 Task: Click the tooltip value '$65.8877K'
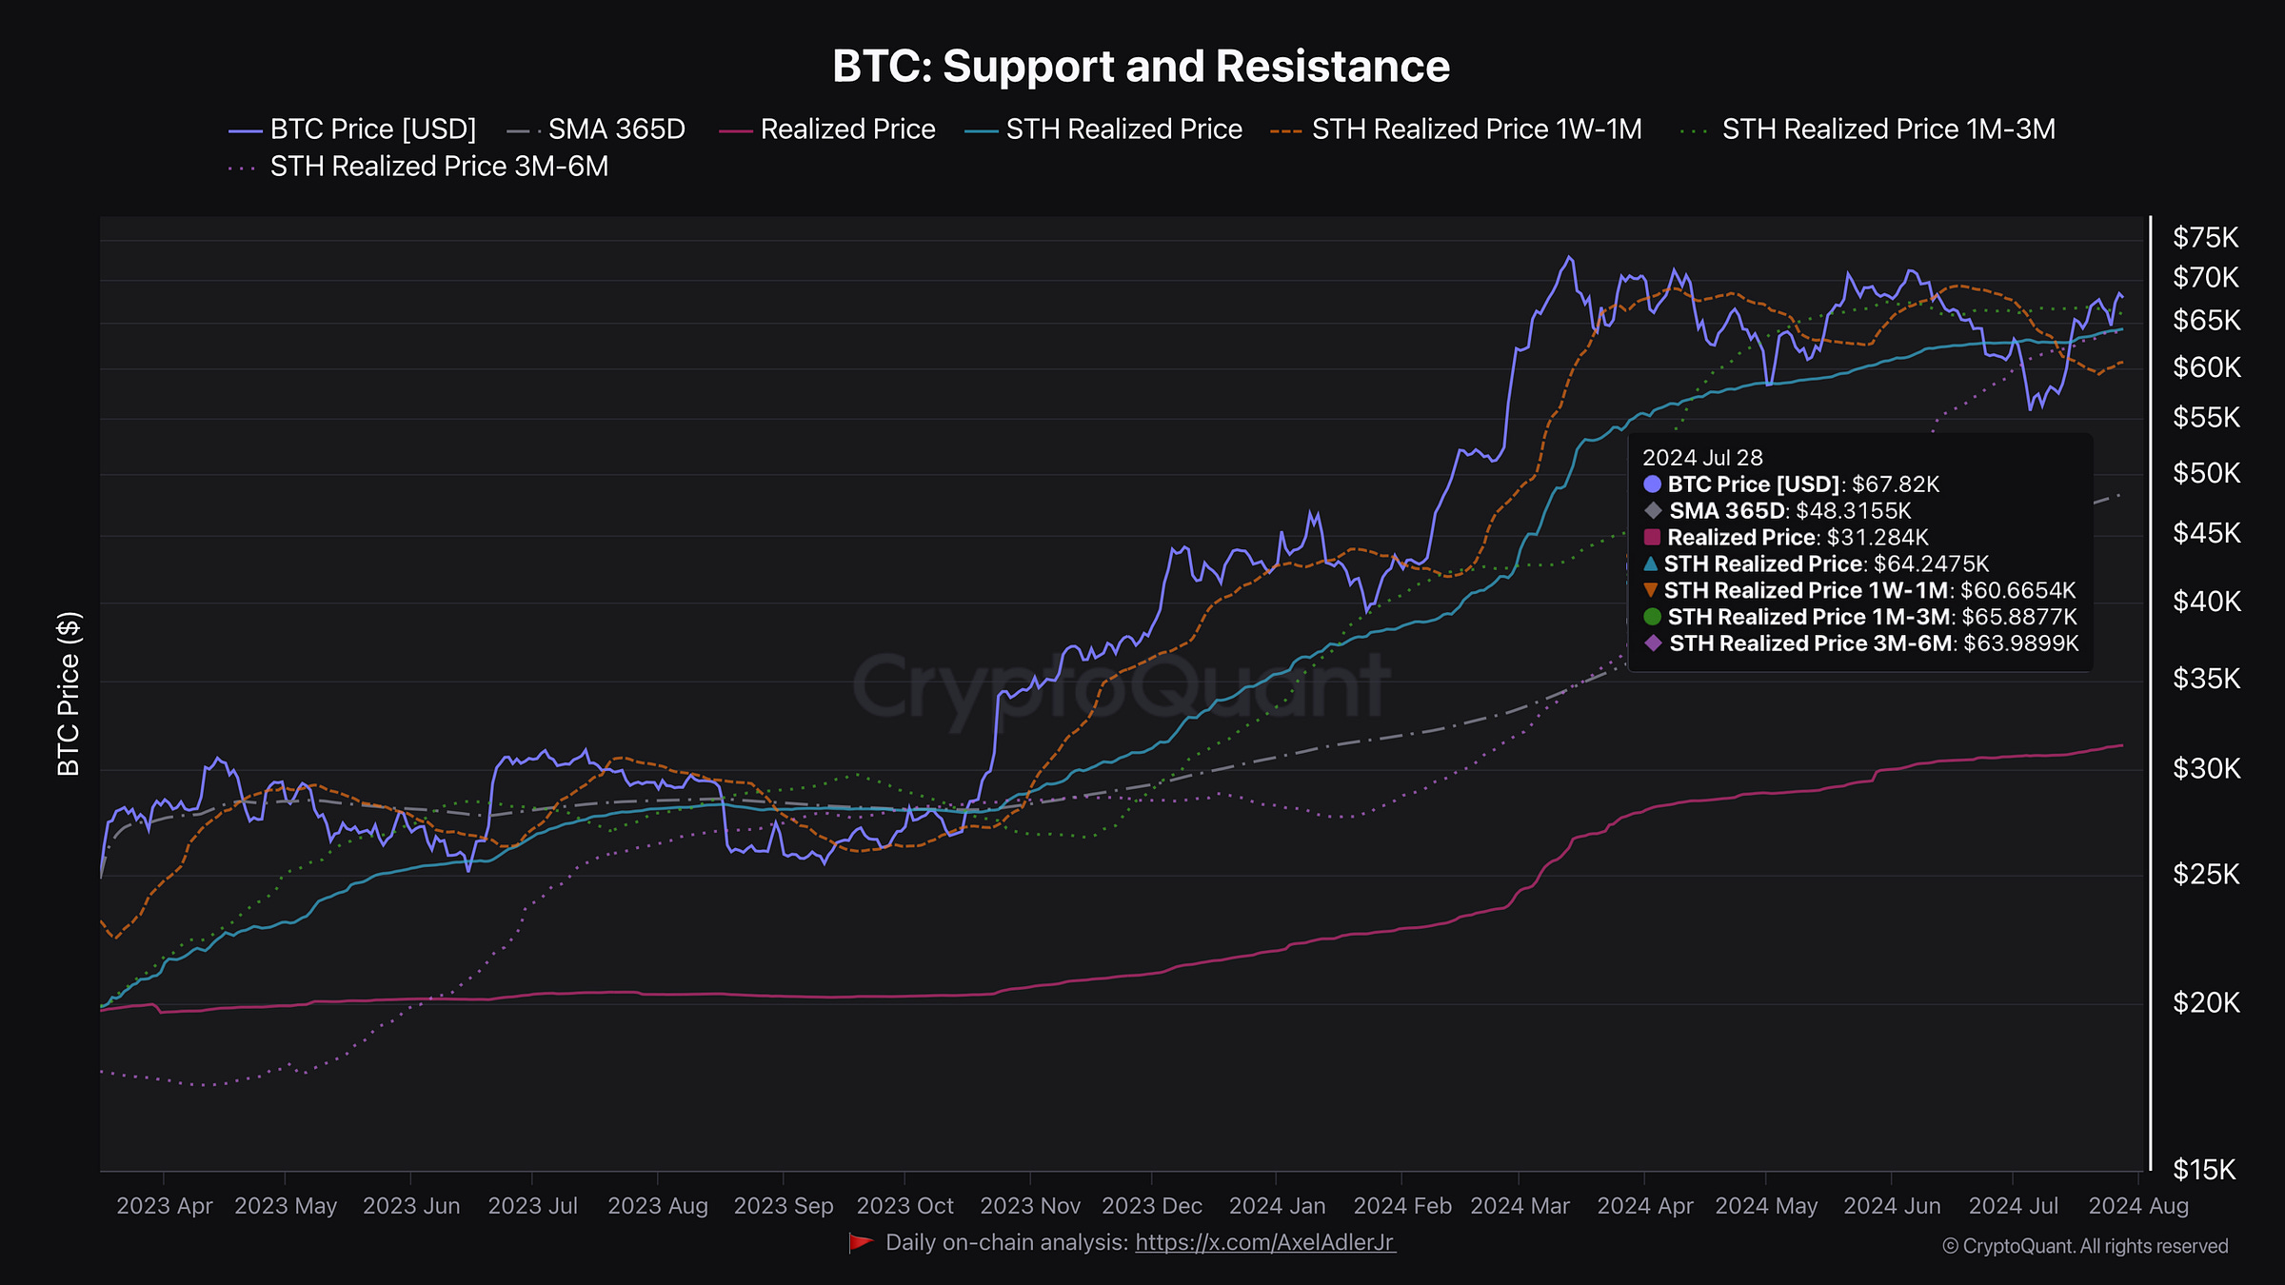(x=2019, y=618)
